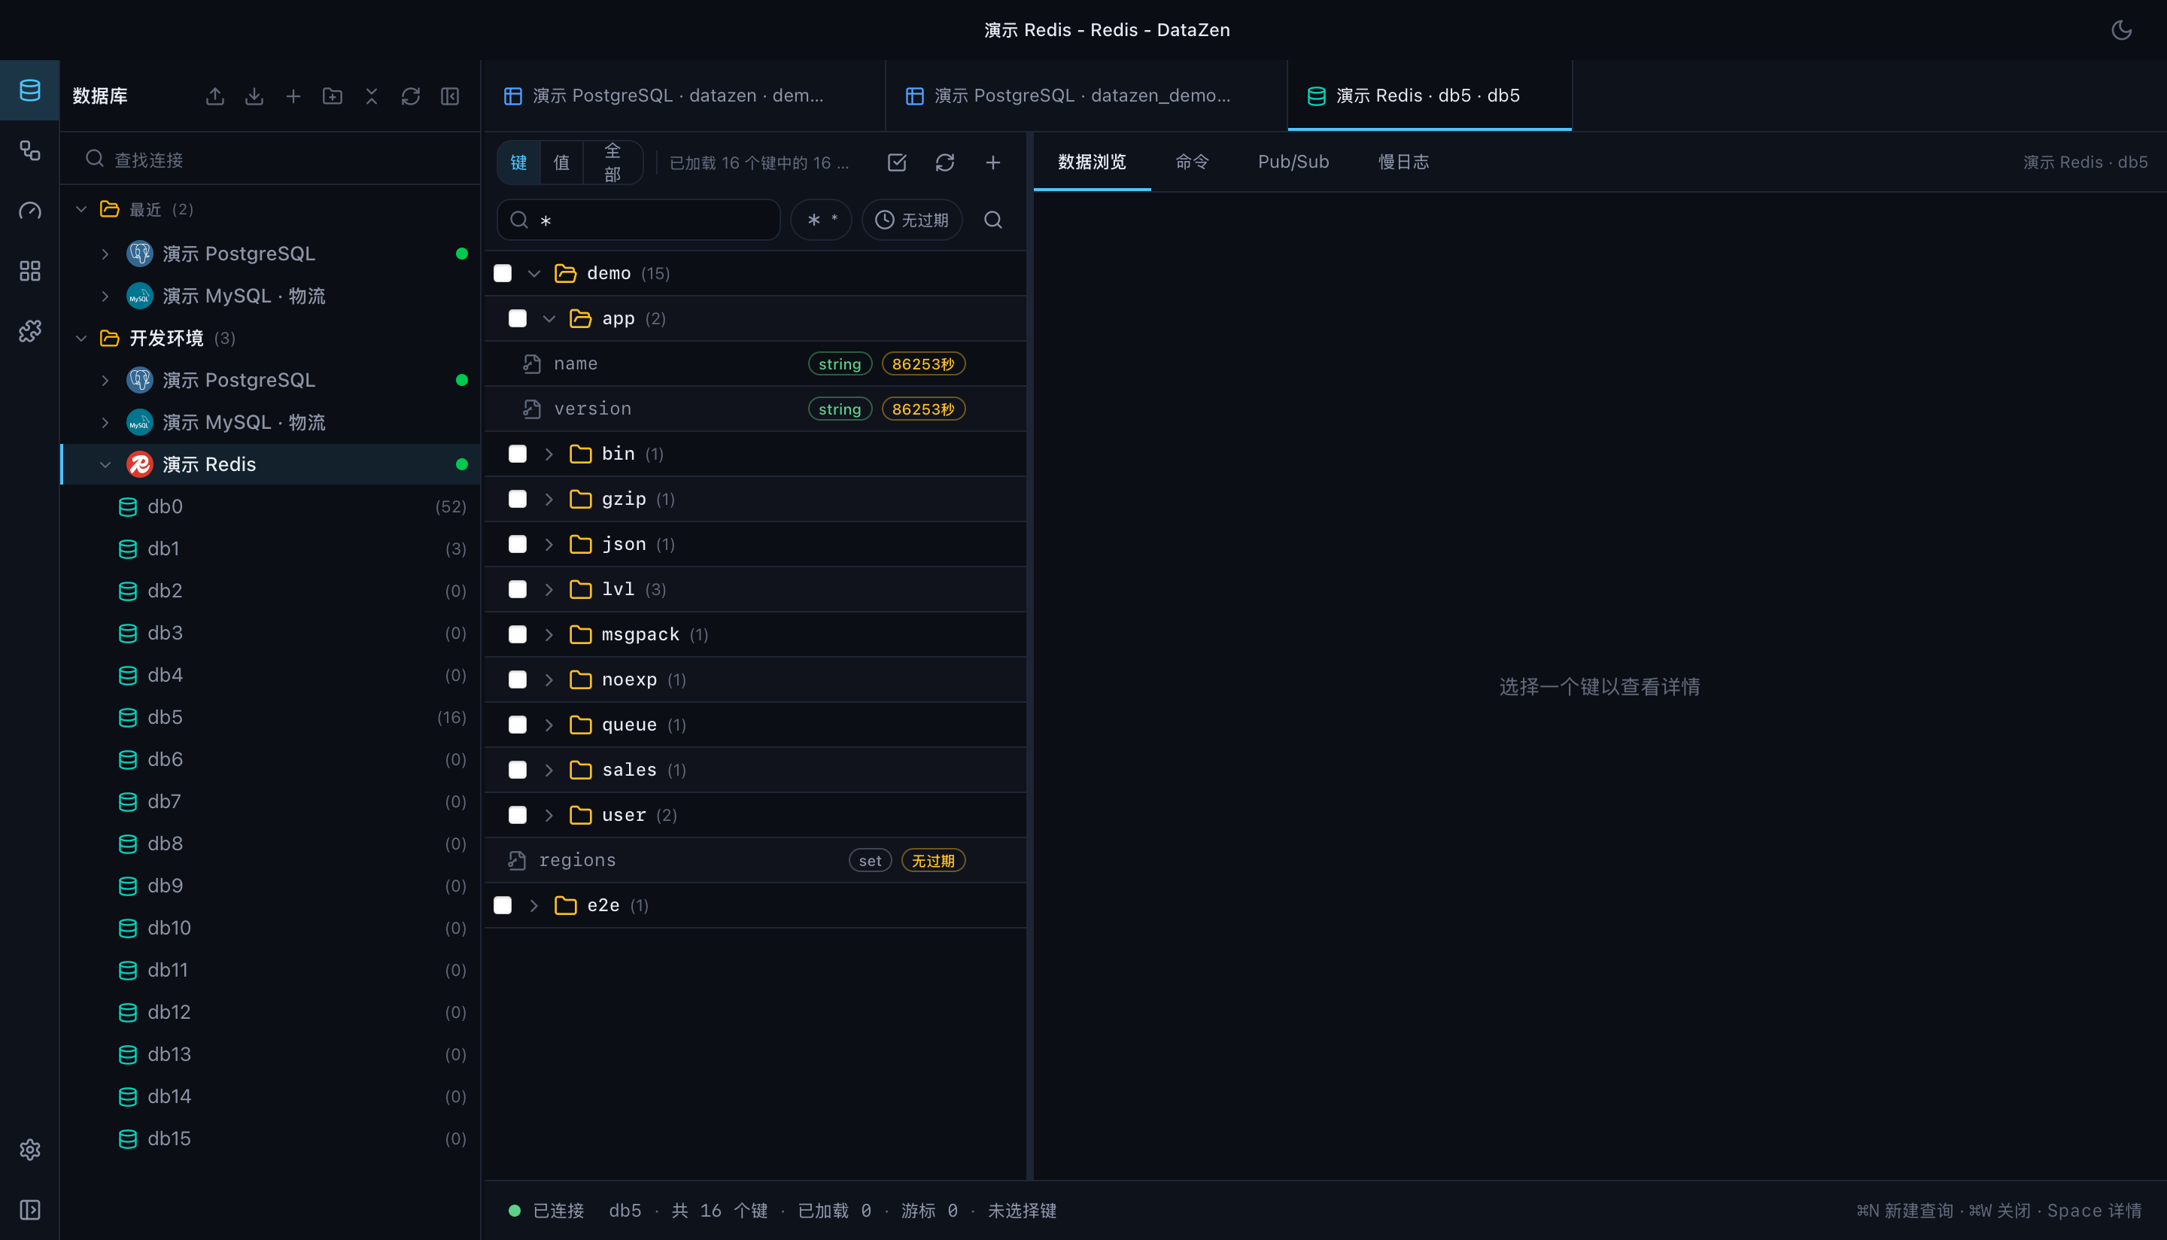Open the name string key

[x=755, y=364]
